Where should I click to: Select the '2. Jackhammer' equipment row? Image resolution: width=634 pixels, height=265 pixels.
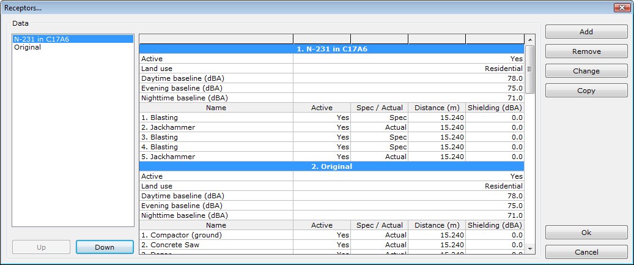pos(168,127)
